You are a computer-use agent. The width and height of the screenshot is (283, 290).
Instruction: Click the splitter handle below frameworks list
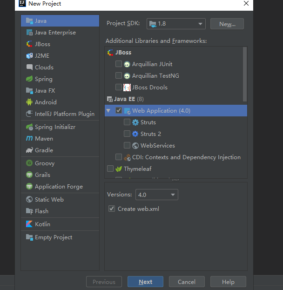point(175,180)
